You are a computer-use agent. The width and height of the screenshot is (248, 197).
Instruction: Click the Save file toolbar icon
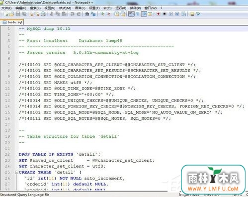pos(18,14)
